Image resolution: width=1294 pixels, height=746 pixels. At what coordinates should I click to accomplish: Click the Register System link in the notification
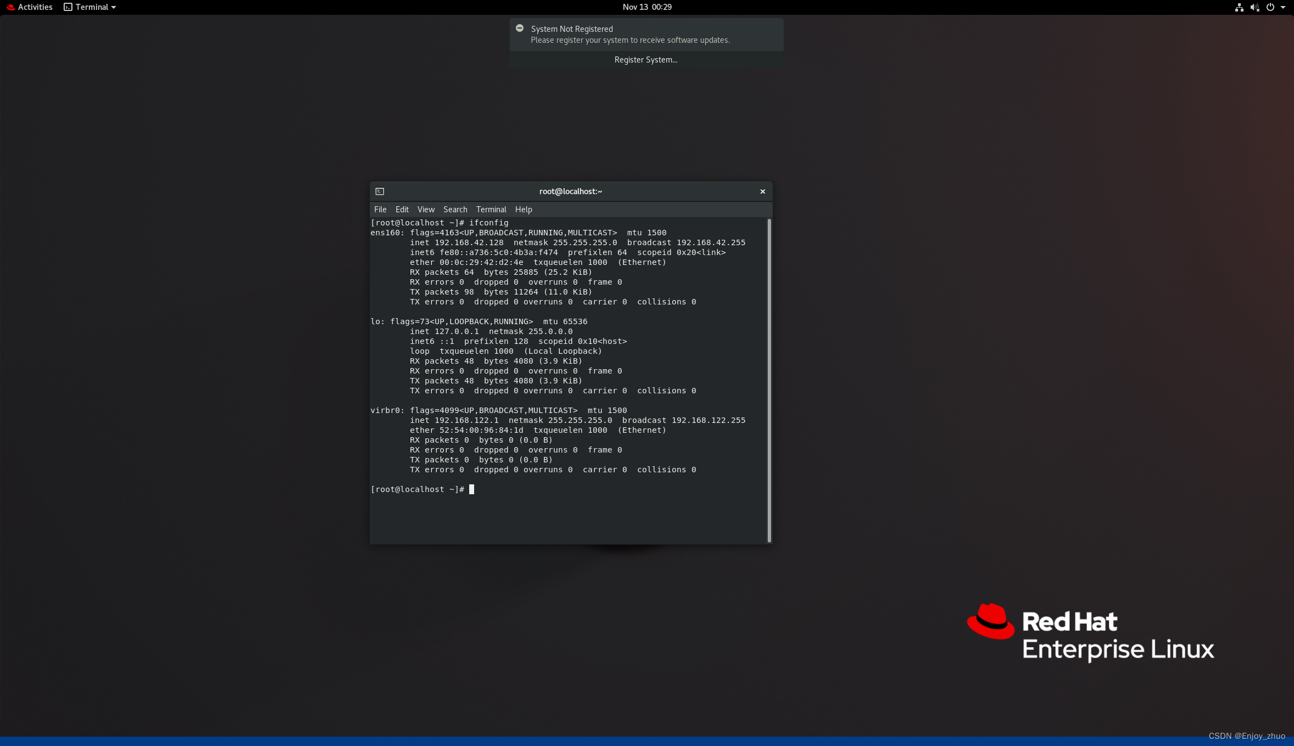pos(645,59)
